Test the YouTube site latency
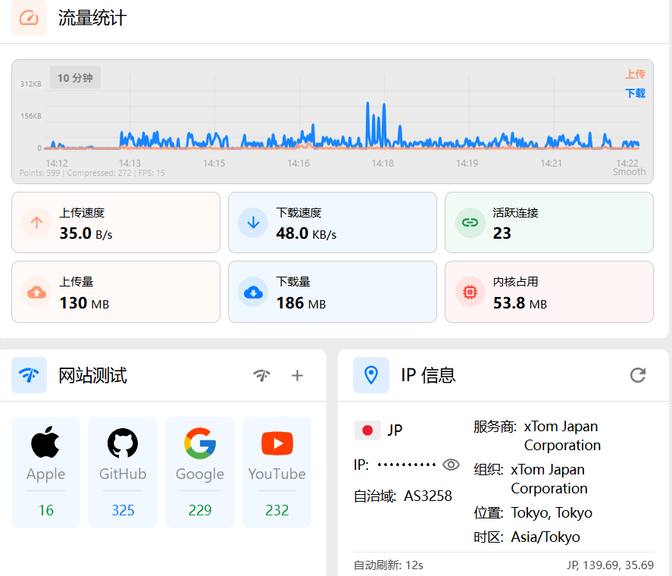The width and height of the screenshot is (672, 576). point(277,472)
